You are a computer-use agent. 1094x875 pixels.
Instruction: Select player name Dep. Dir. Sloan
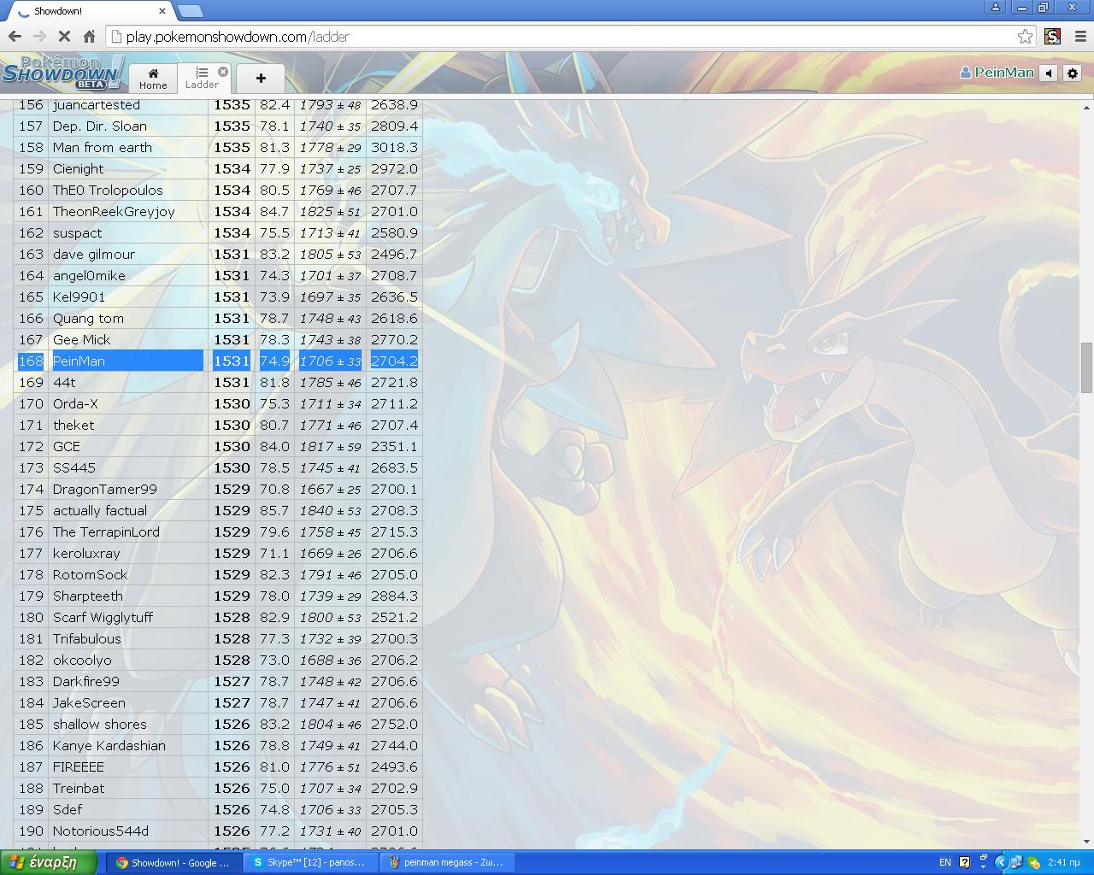[100, 126]
